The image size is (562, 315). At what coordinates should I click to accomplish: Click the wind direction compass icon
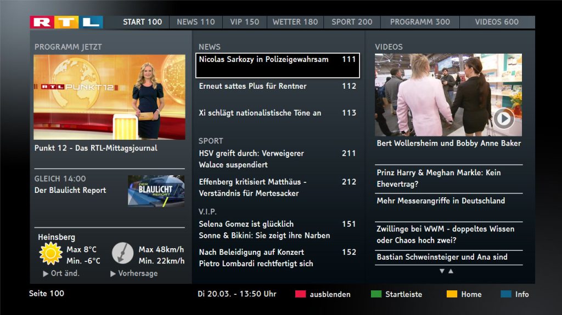click(x=123, y=253)
